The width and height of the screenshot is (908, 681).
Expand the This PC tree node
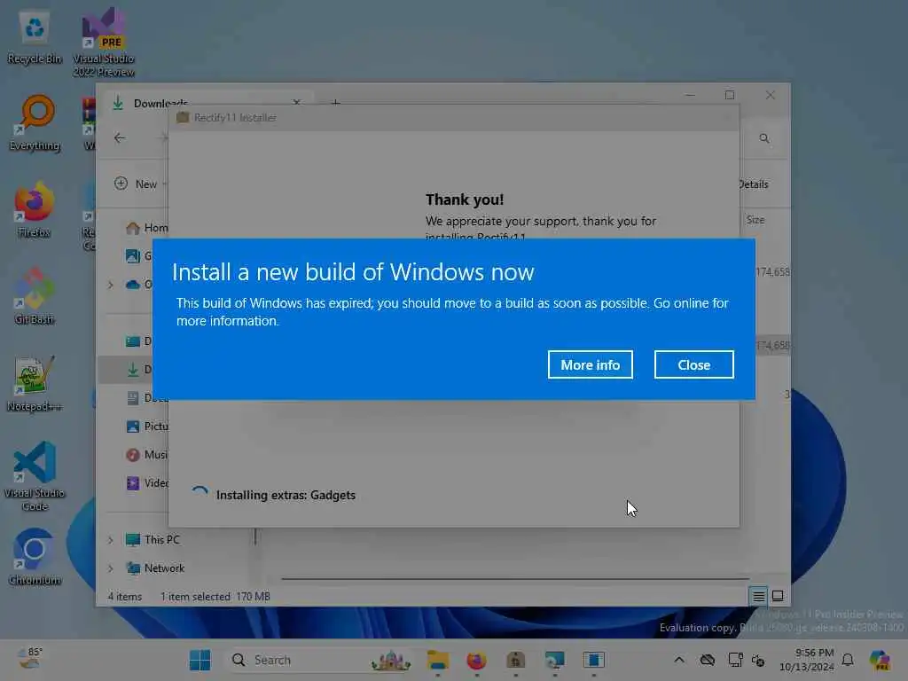click(x=111, y=540)
